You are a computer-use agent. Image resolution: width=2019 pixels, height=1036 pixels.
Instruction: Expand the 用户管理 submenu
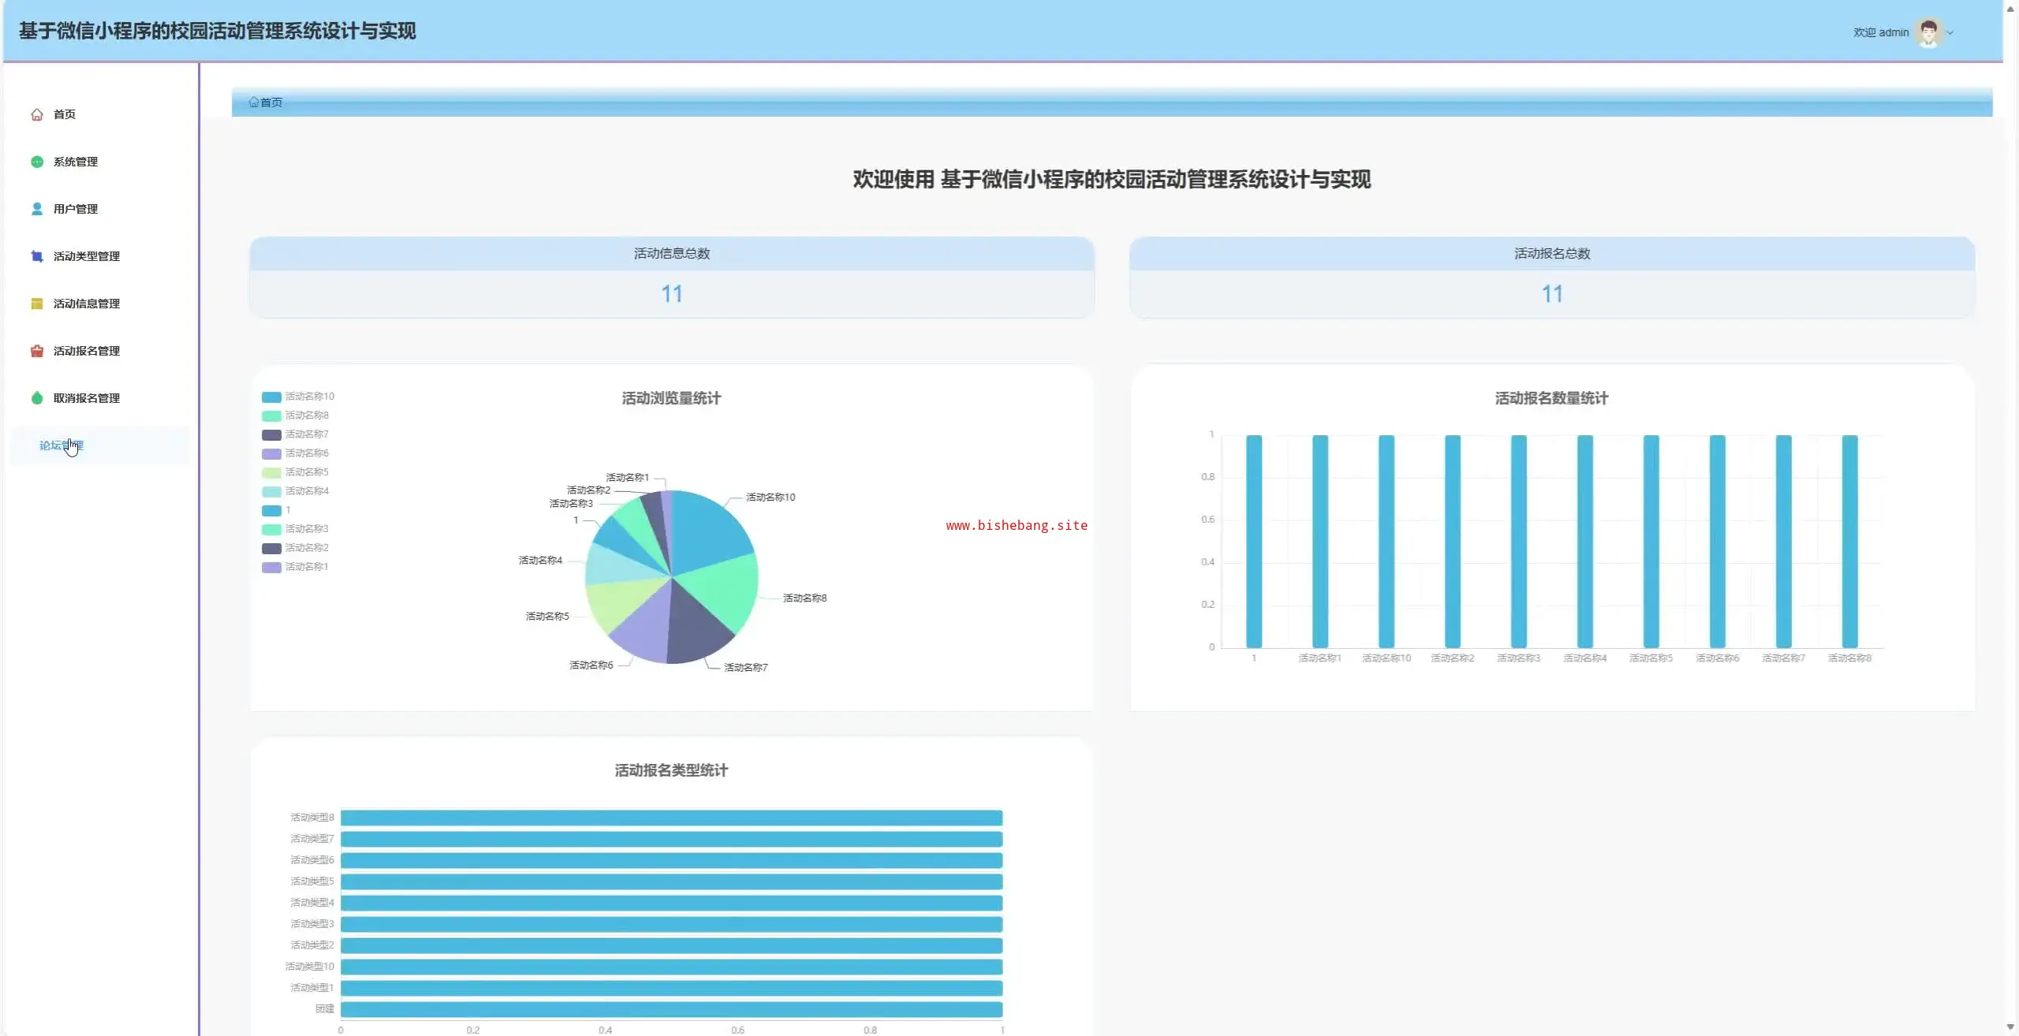[x=76, y=209]
